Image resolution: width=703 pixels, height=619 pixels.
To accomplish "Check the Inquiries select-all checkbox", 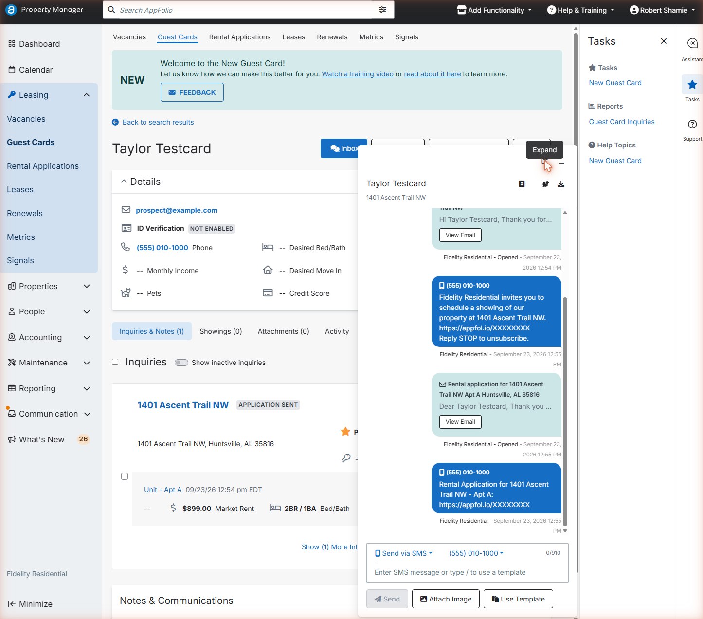I will [115, 362].
